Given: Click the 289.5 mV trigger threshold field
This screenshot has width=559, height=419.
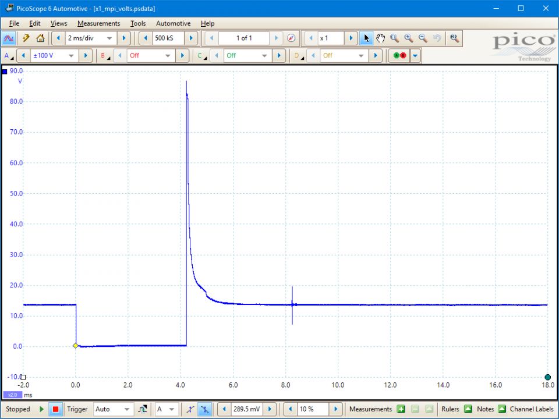Looking at the screenshot, I should [247, 409].
